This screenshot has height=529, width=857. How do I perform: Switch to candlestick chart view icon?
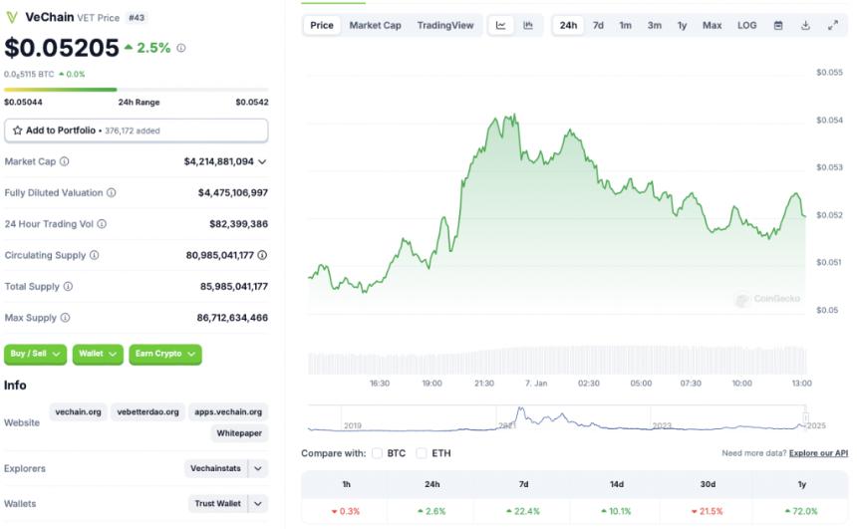tap(528, 25)
